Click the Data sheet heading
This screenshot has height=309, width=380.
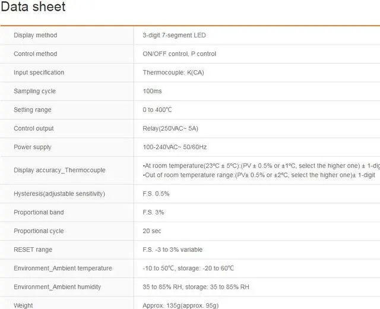[33, 7]
